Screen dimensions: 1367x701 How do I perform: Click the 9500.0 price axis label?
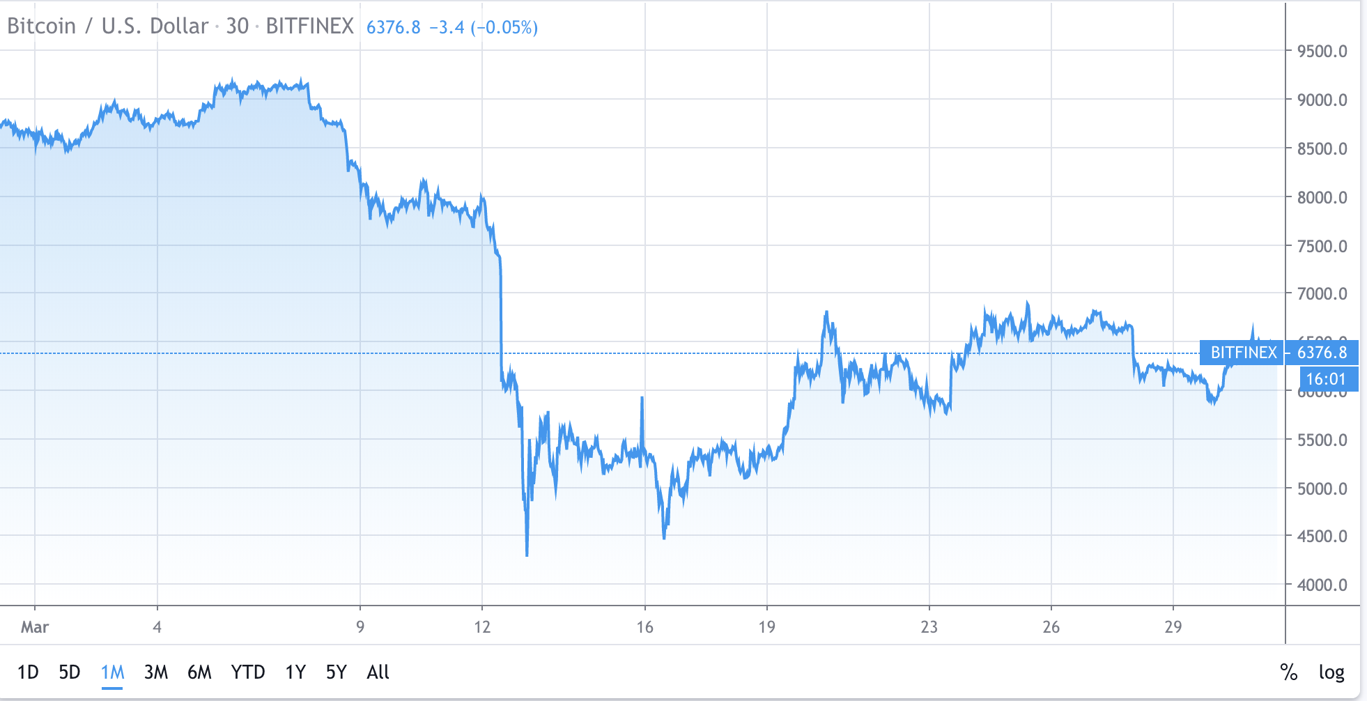pos(1322,52)
